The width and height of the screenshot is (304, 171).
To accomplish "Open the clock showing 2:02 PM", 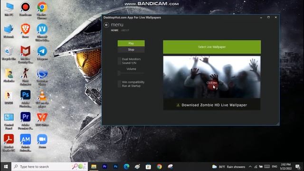I will [x=285, y=167].
